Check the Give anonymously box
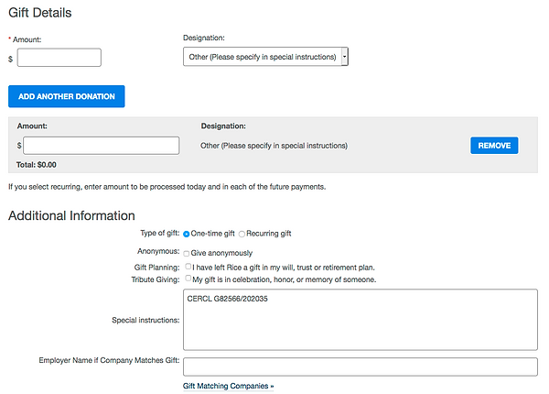The height and width of the screenshot is (394, 549). pyautogui.click(x=187, y=254)
